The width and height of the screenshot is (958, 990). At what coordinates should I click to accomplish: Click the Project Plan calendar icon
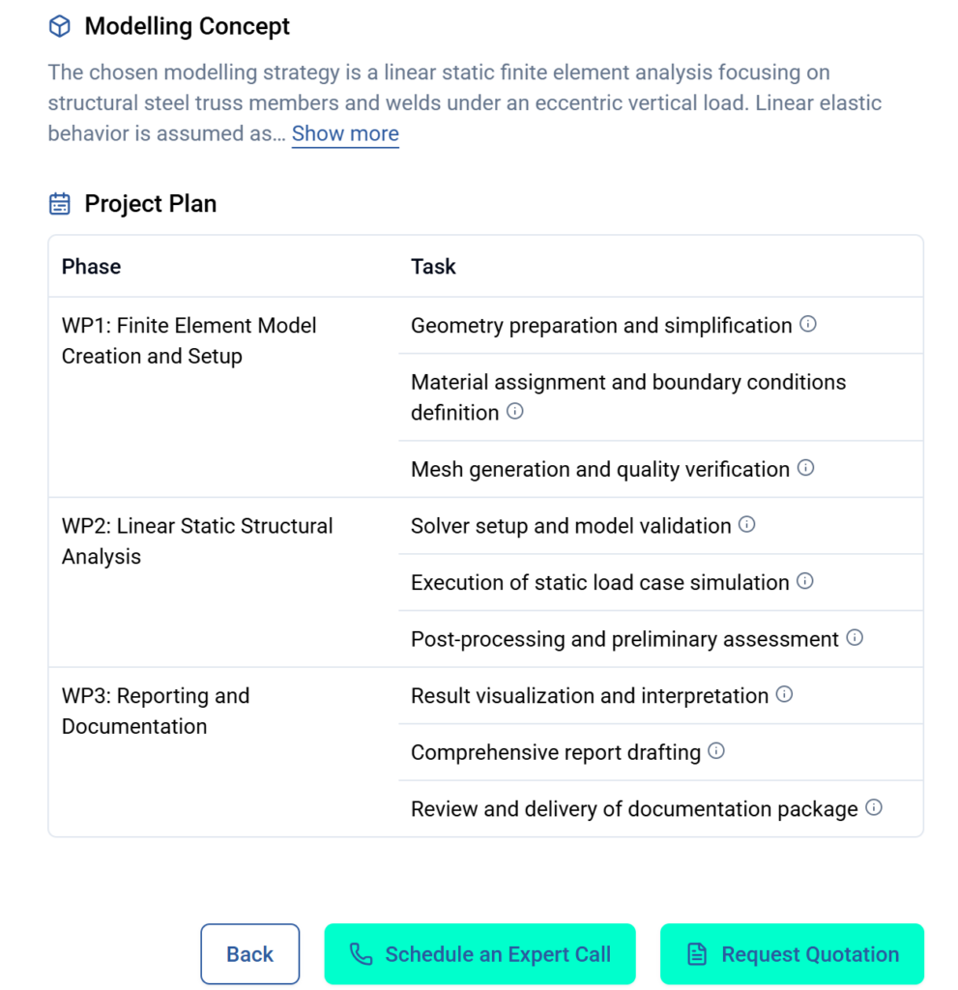60,204
